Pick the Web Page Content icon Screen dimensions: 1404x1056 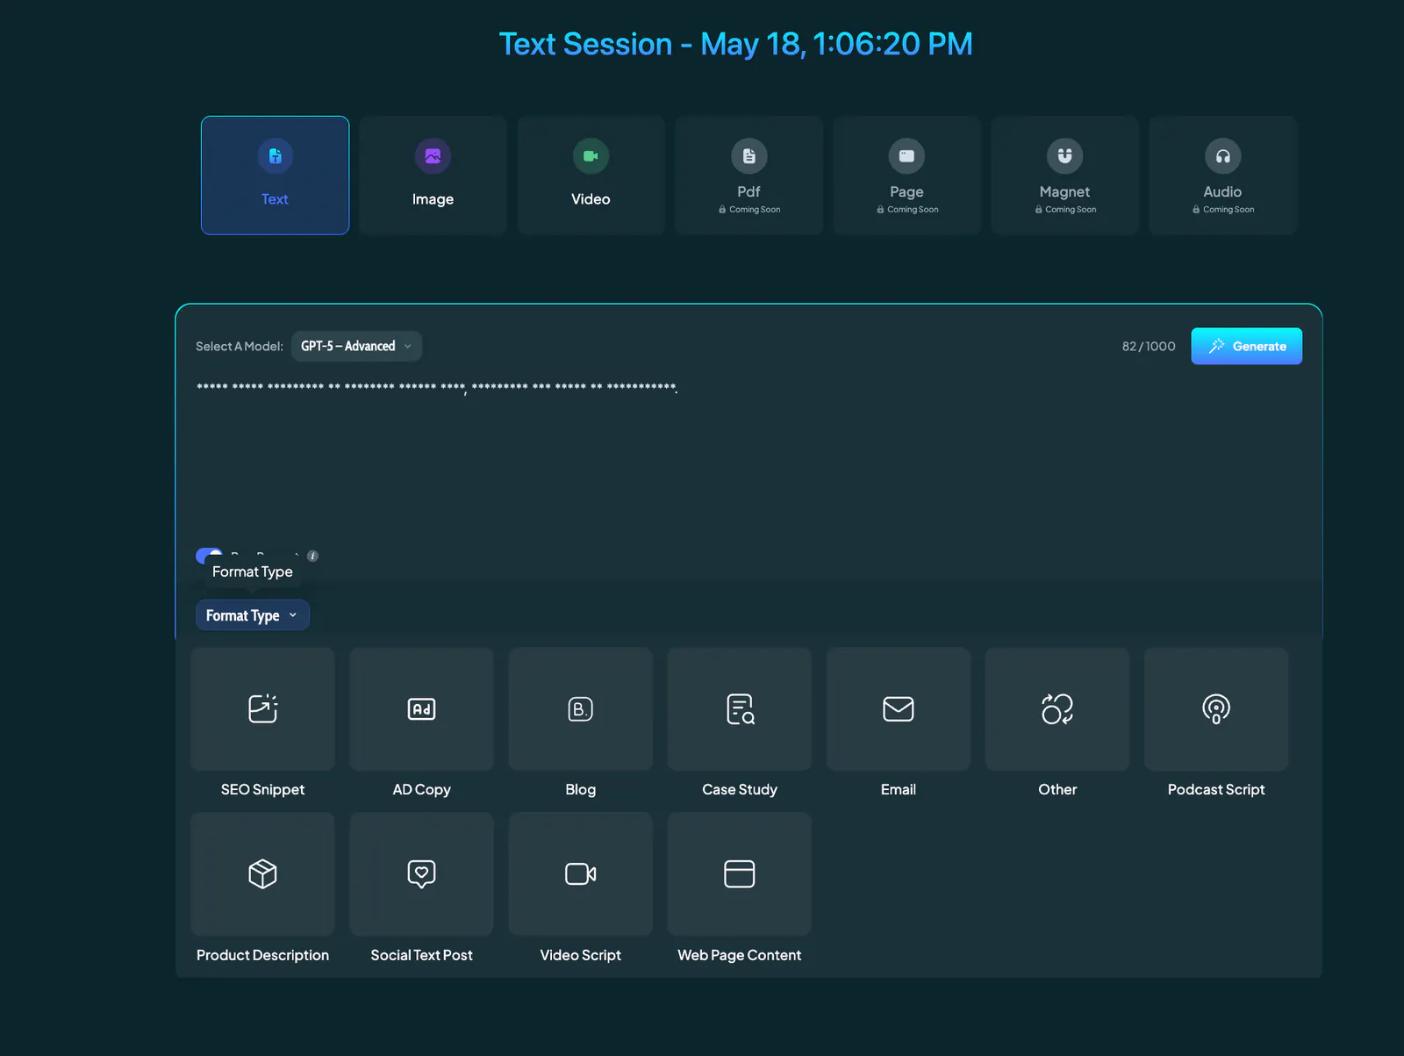click(740, 873)
